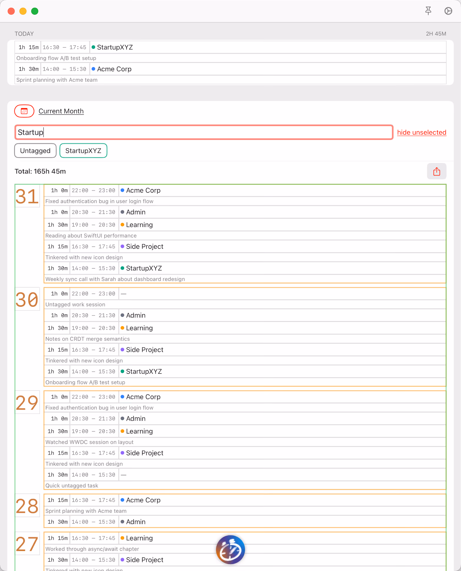Click Today's 14:00 – 15:30 time range
The height and width of the screenshot is (571, 461).
64,69
